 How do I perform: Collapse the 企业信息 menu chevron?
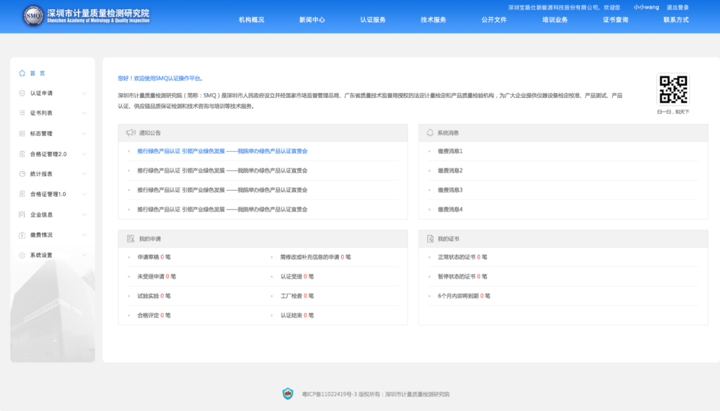(85, 214)
